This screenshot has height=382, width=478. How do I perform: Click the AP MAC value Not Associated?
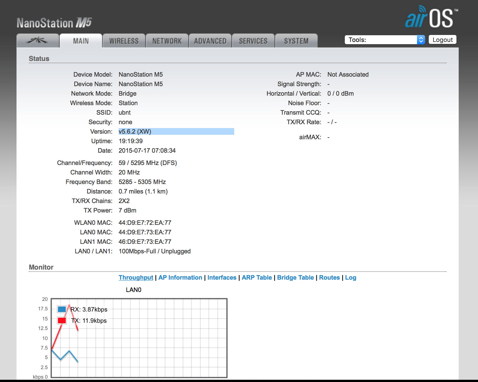pos(348,74)
